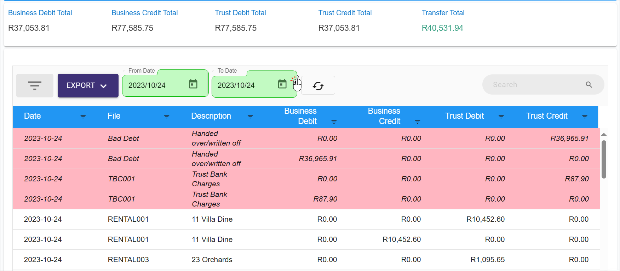Filter the Business Debit column
The image size is (620, 271).
334,122
